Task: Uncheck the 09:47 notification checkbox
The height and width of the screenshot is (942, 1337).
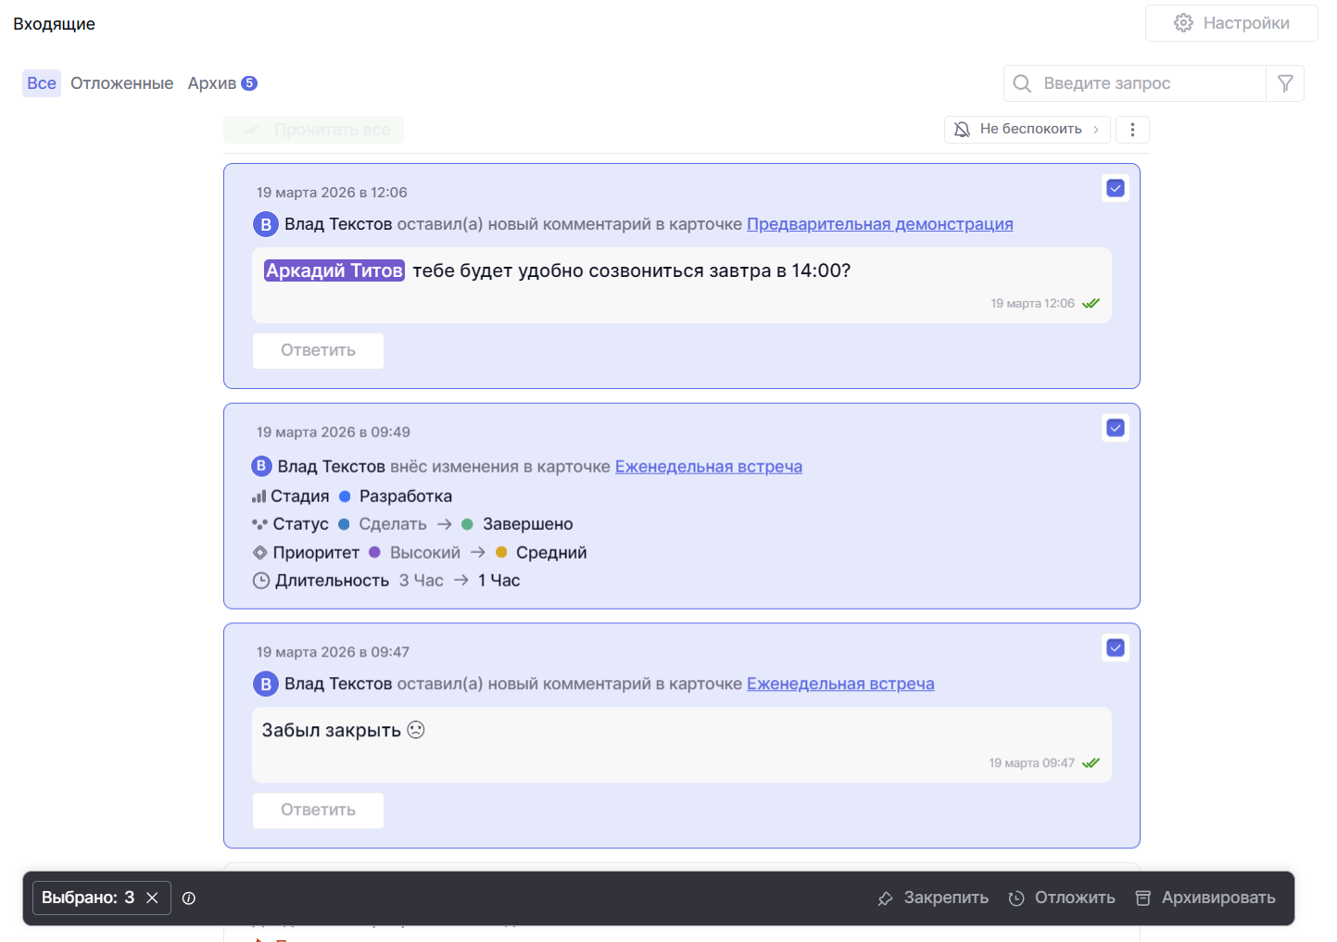Action: pos(1116,647)
